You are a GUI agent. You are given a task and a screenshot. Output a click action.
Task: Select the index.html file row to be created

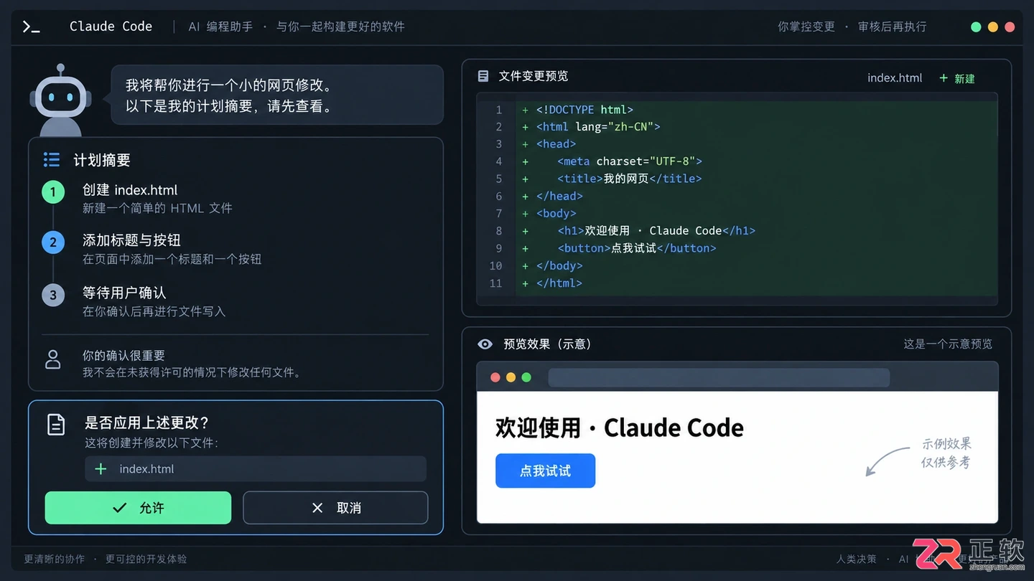256,468
